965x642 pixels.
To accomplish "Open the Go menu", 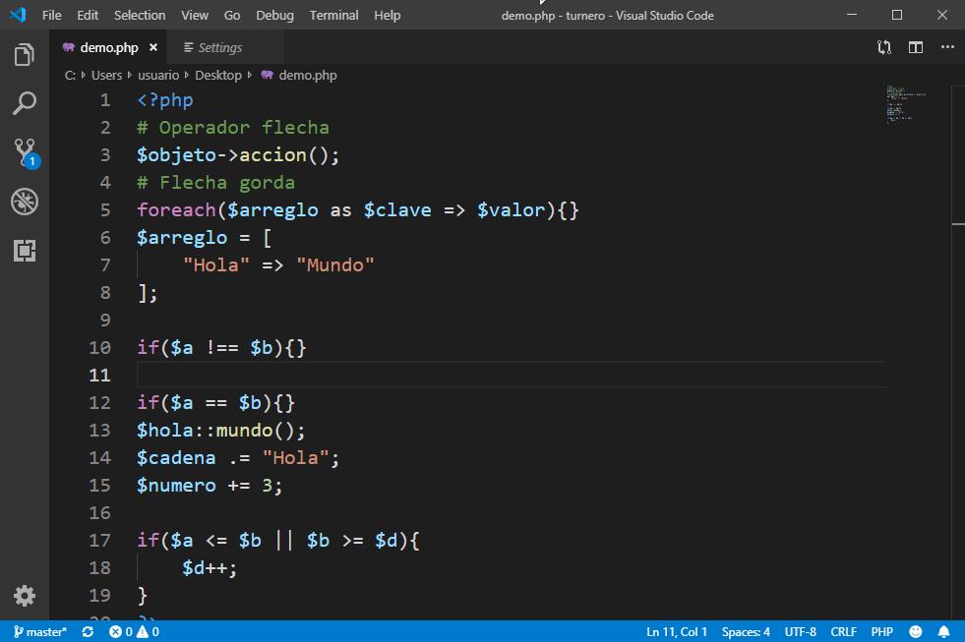I will tap(232, 16).
